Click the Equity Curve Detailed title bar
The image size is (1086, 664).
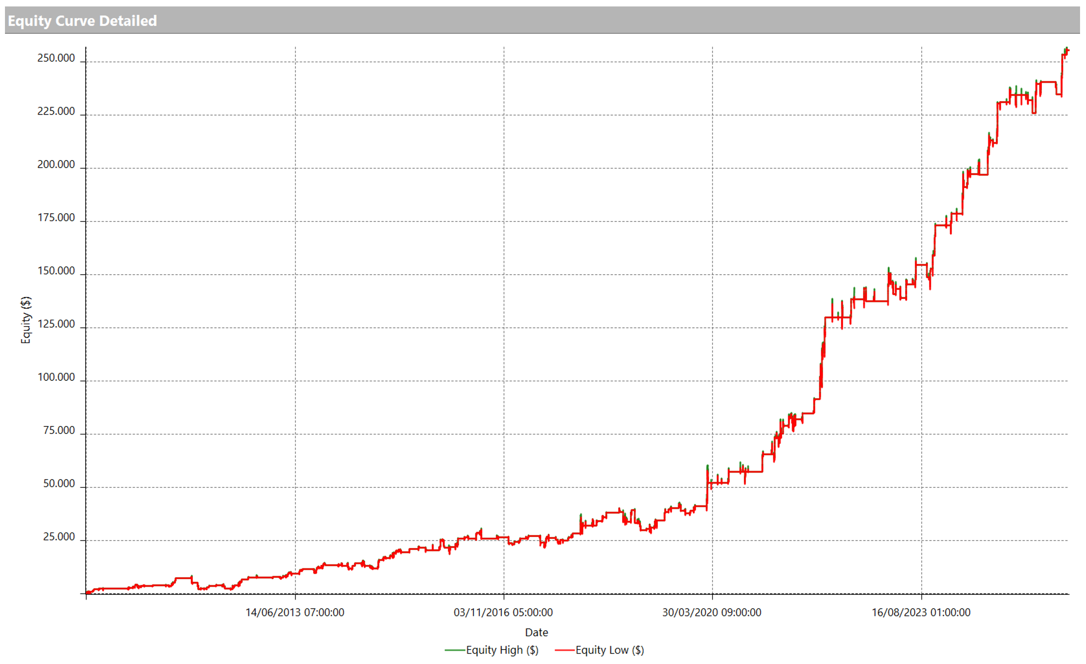point(82,21)
